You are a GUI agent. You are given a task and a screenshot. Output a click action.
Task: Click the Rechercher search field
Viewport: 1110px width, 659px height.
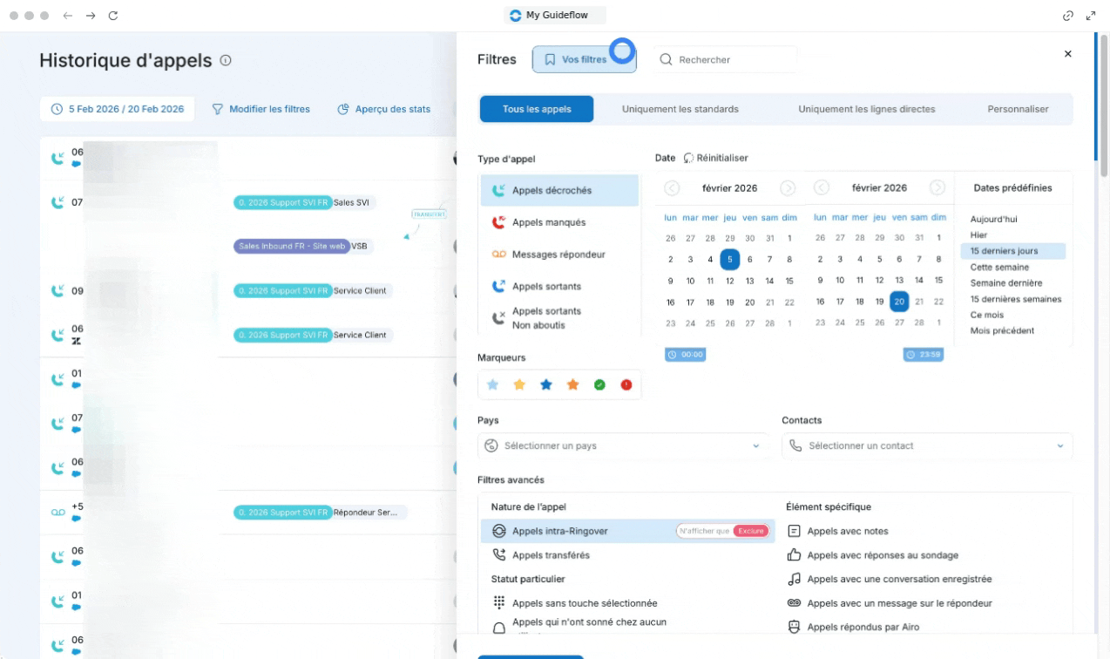click(x=726, y=59)
